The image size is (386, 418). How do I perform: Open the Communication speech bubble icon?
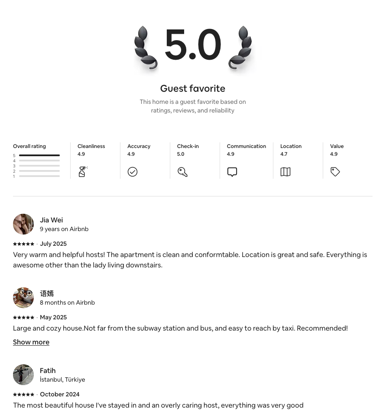[x=232, y=172]
